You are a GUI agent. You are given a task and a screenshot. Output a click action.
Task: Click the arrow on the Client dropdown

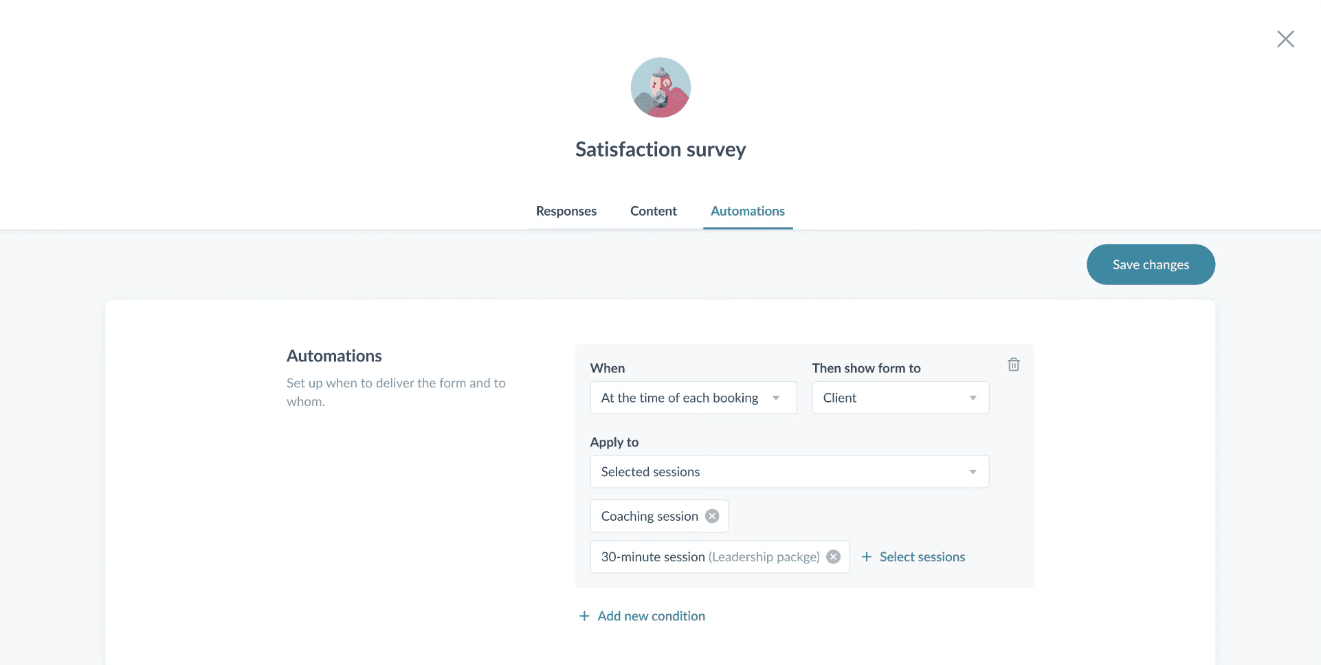coord(973,398)
